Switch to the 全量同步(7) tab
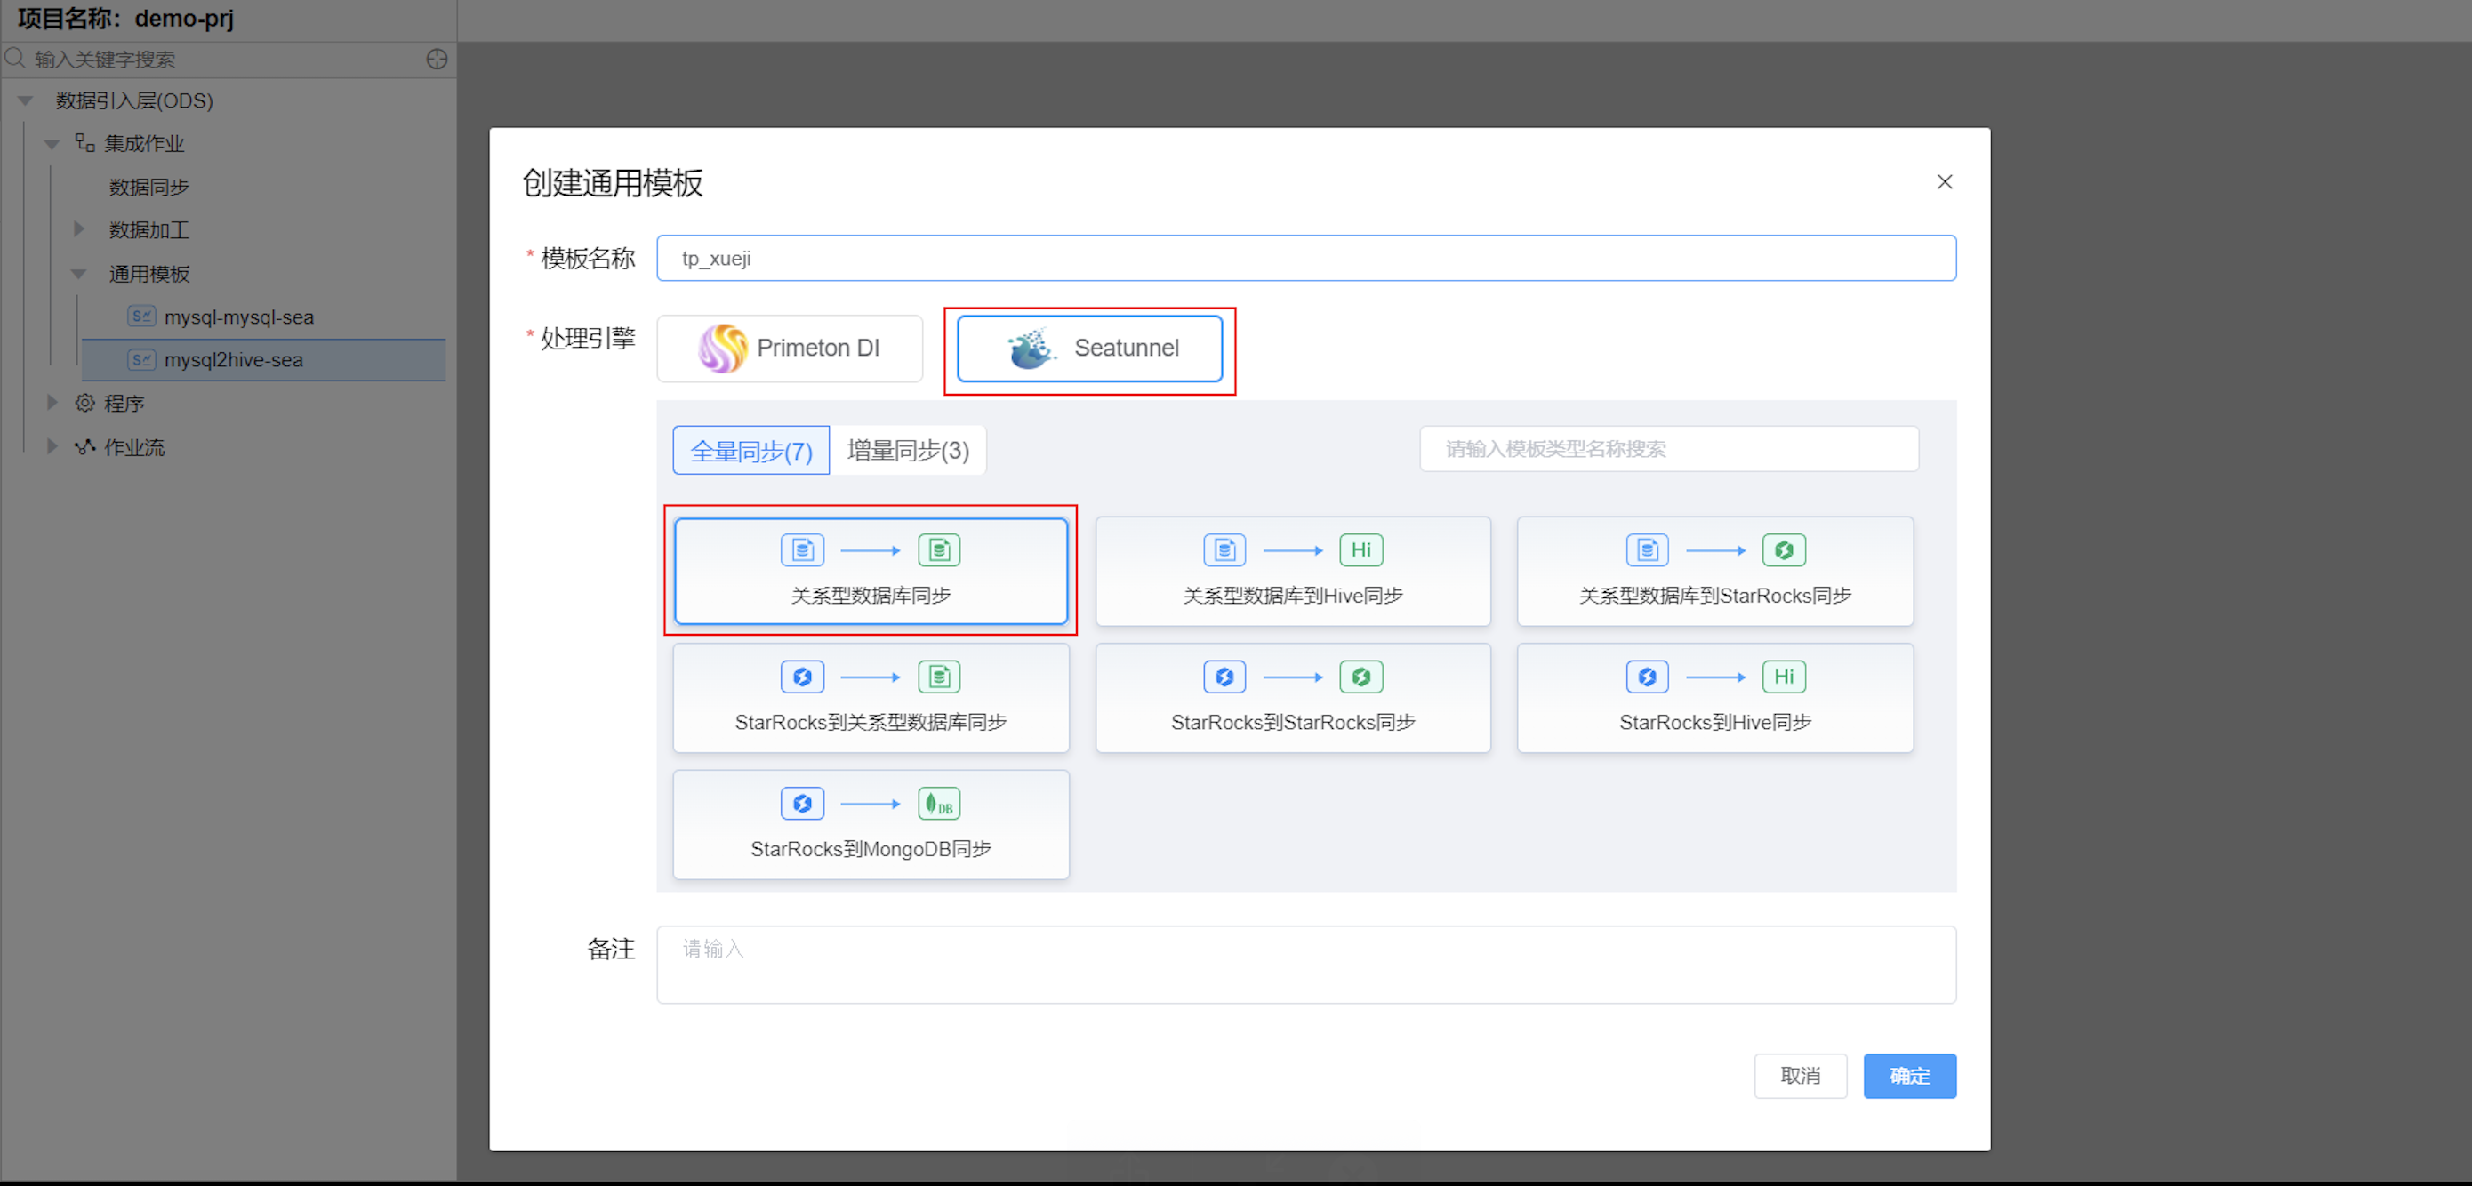The width and height of the screenshot is (2472, 1186). (750, 451)
